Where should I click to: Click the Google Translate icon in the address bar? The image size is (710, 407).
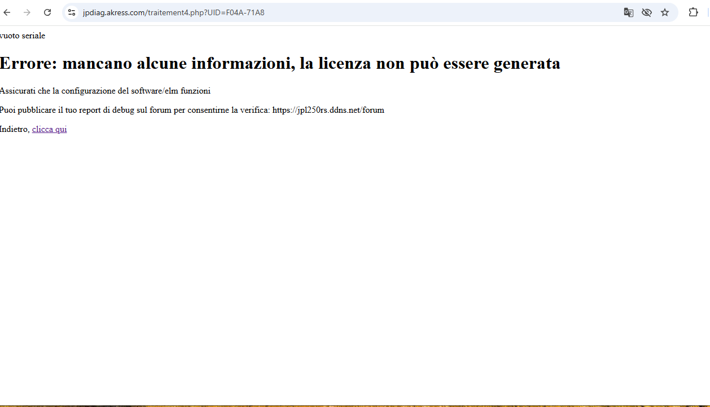(628, 12)
